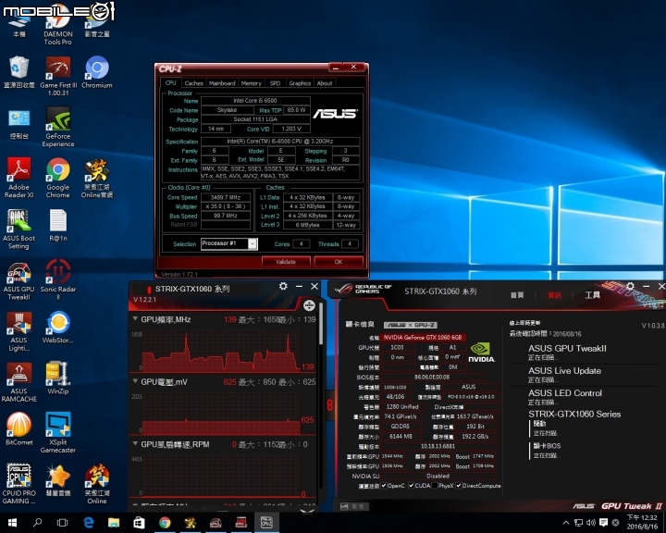Image resolution: width=666 pixels, height=533 pixels.
Task: Select the CPU tab in CPU-Z
Action: click(x=171, y=82)
